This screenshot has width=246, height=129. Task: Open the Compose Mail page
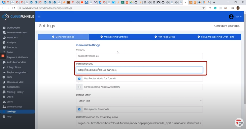pos(15,82)
